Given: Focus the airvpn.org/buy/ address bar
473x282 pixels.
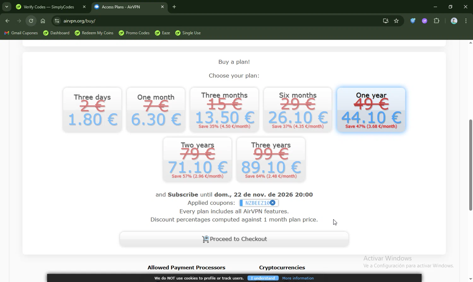Looking at the screenshot, I should 221,21.
